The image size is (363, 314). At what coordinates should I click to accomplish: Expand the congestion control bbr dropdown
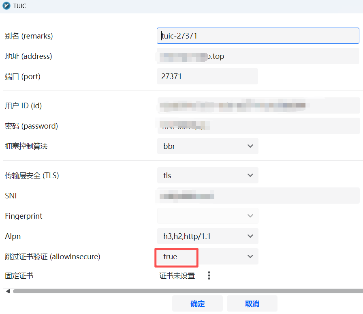pyautogui.click(x=207, y=146)
